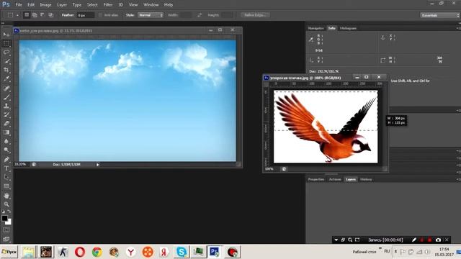Screen dimensions: 461x259
Task: Select the Eyedropper tool in toolbox
Action: [x=6, y=79]
